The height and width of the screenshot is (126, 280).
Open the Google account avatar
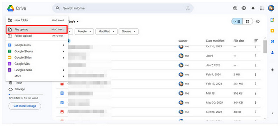271,8
